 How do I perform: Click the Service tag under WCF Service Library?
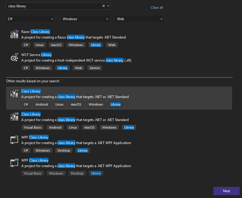[x=95, y=68]
